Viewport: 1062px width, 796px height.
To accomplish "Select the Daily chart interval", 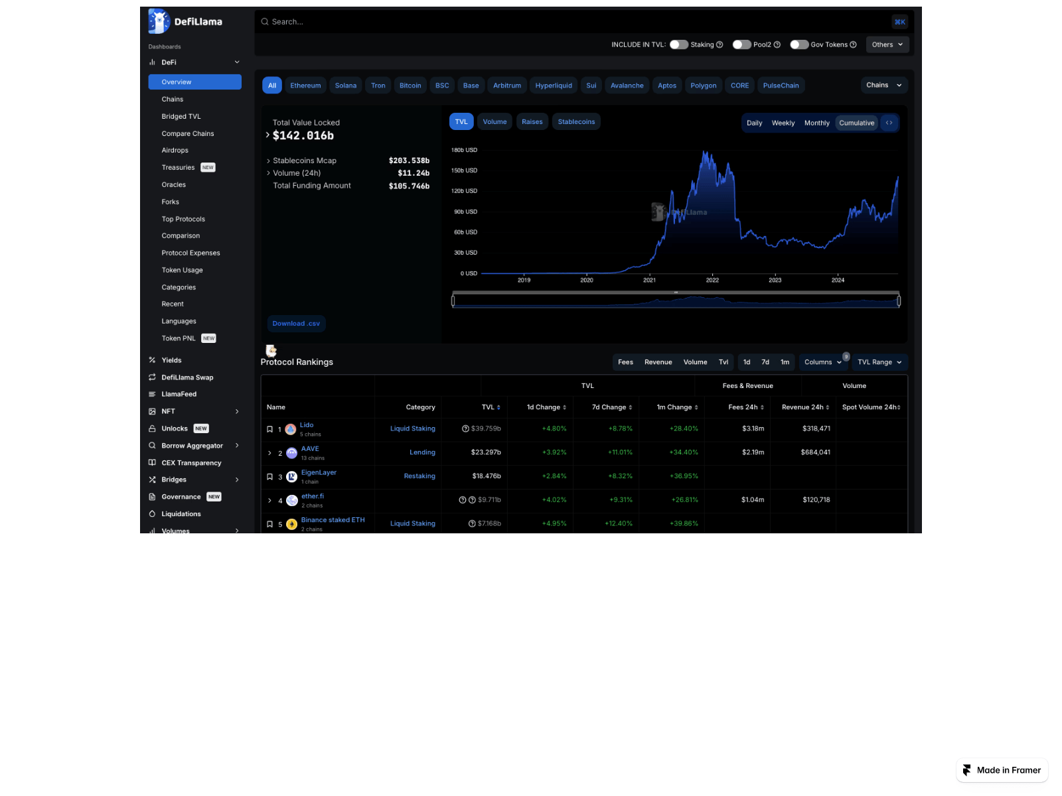I will (755, 123).
